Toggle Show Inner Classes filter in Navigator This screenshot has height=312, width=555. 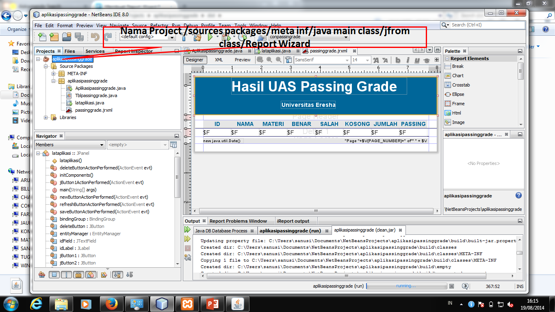[91, 275]
